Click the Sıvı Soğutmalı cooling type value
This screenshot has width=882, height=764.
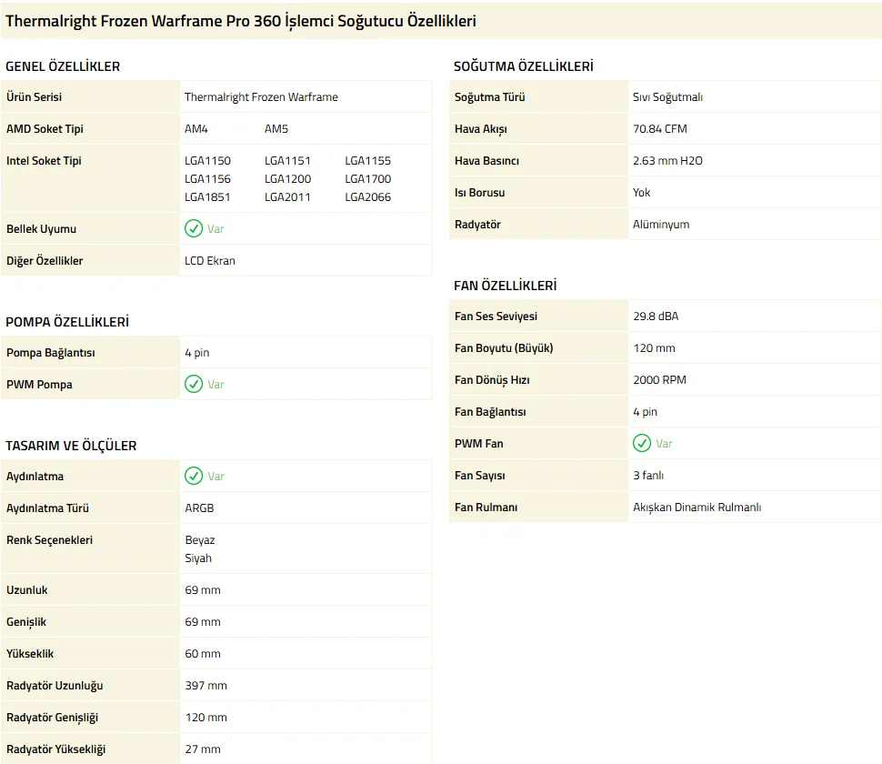pos(667,97)
